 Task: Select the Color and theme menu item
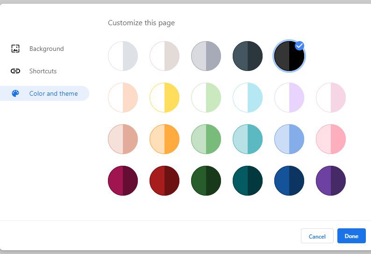[44, 93]
